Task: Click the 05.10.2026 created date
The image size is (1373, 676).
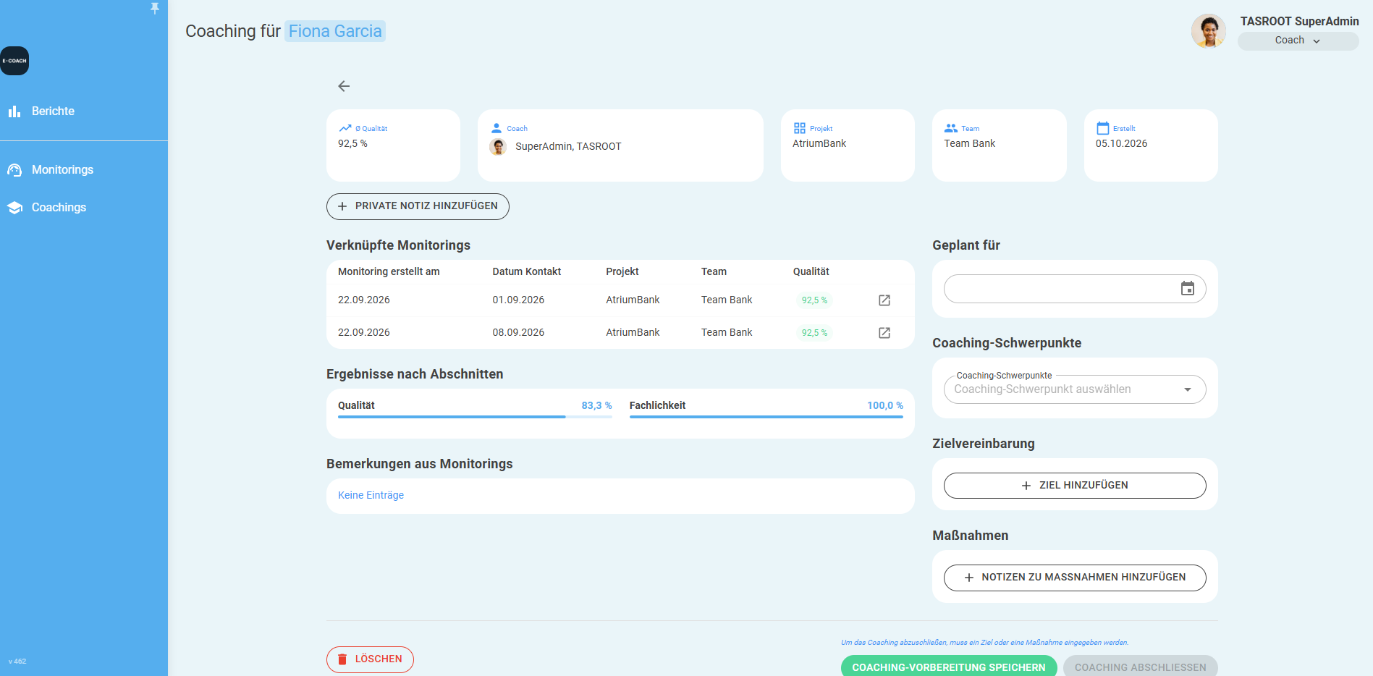Action: coord(1121,144)
